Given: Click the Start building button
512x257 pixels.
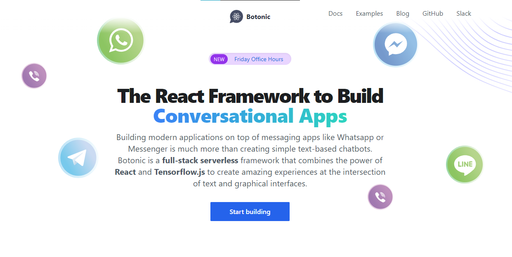Looking at the screenshot, I should [250, 212].
